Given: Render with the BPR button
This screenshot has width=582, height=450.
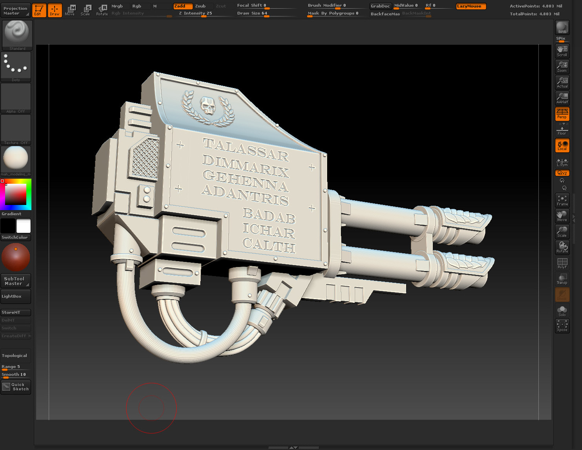Looking at the screenshot, I should [562, 27].
